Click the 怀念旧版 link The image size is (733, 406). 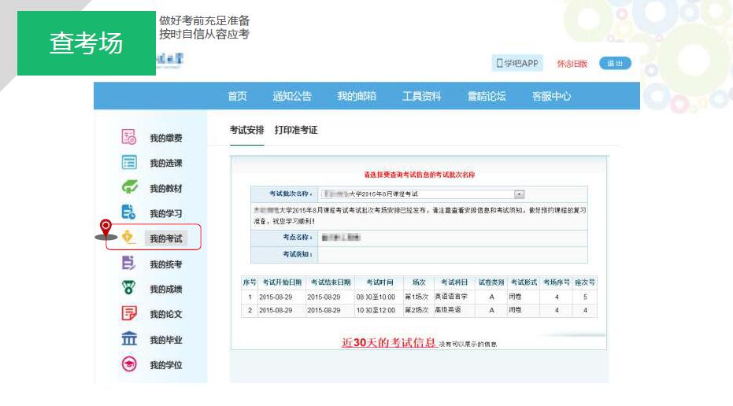coord(572,64)
